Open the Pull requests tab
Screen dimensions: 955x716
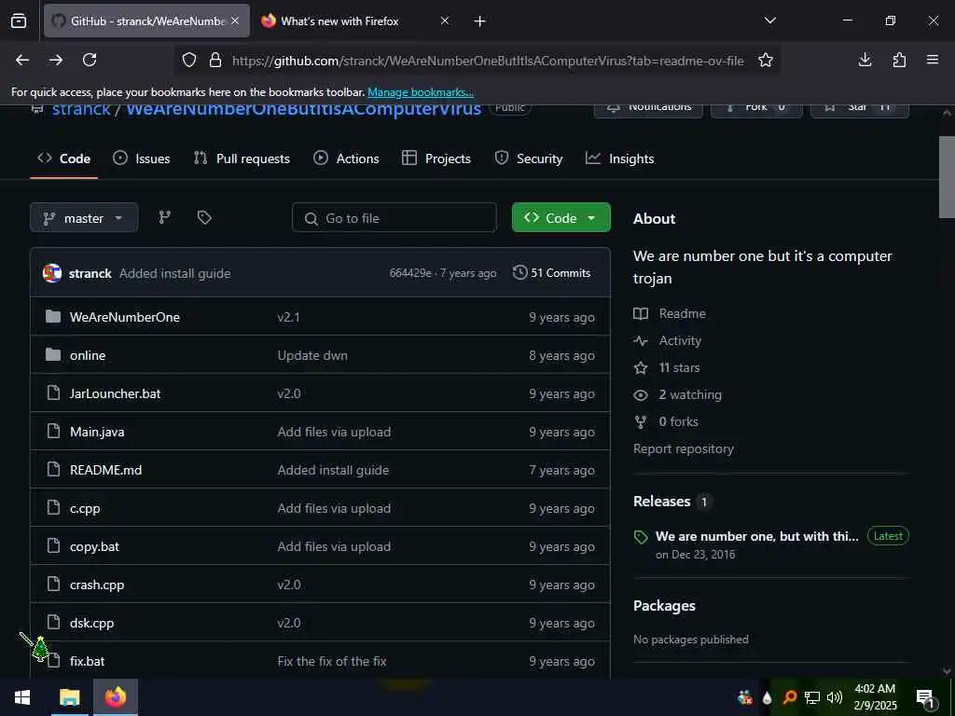[x=242, y=158]
